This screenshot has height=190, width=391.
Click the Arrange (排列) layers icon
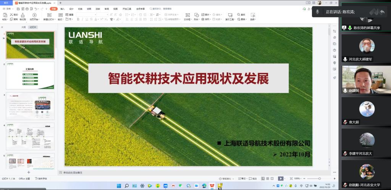pos(203,19)
